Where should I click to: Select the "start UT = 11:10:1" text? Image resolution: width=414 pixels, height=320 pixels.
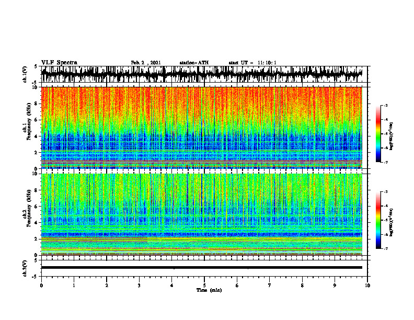(x=252, y=63)
